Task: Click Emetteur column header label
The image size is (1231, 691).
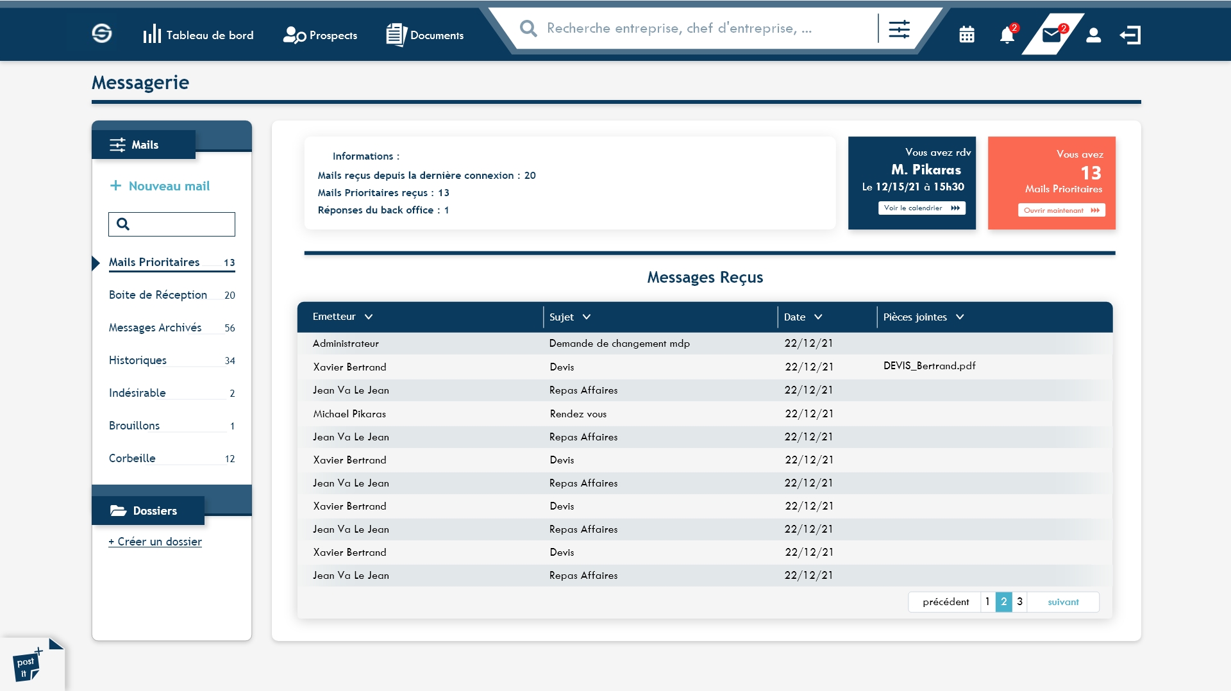Action: tap(334, 317)
